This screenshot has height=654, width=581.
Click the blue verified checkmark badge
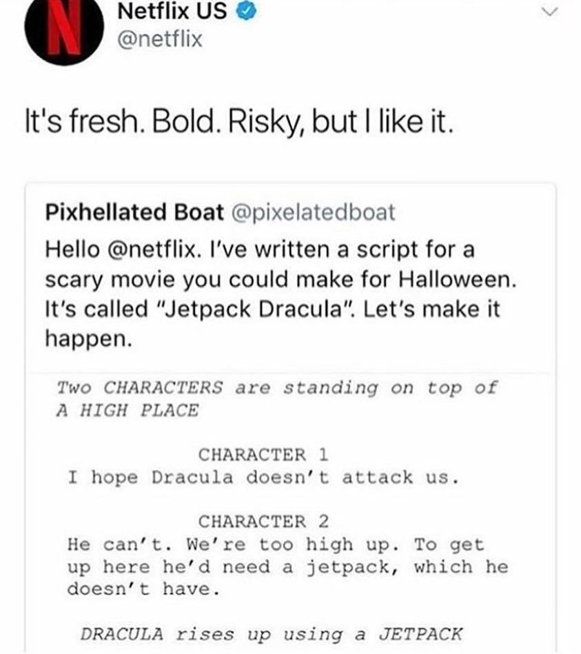247,12
